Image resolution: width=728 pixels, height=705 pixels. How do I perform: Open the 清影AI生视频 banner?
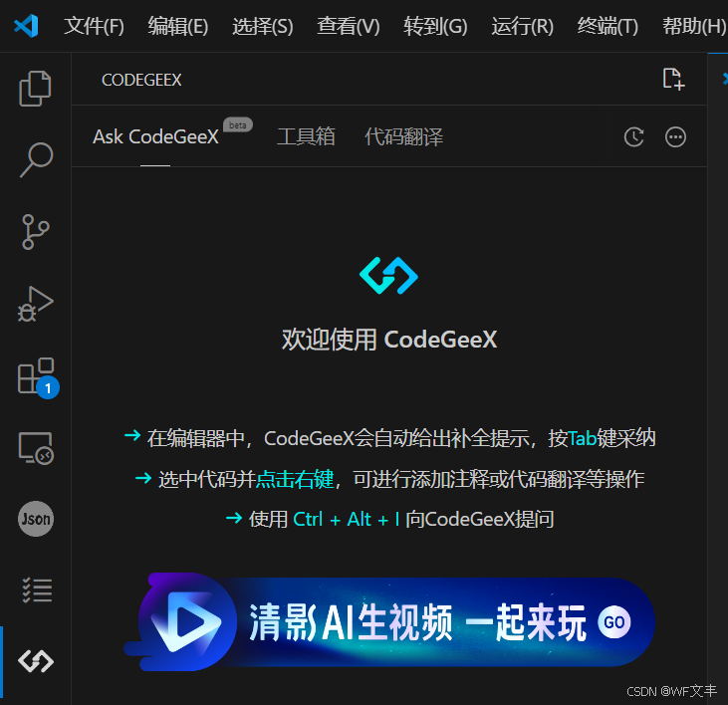point(389,622)
